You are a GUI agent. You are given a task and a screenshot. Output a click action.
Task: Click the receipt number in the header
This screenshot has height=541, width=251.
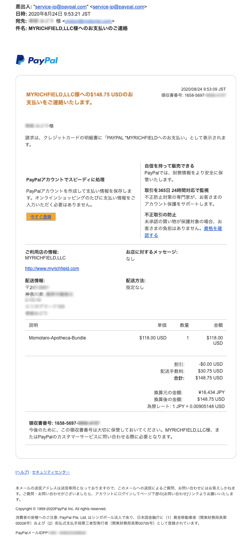pos(194,95)
